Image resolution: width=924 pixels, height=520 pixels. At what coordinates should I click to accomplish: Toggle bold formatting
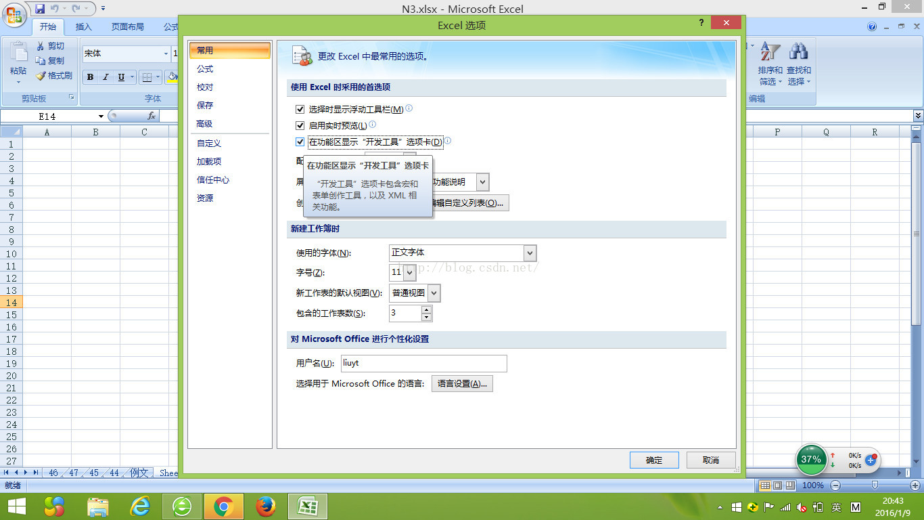(x=90, y=77)
